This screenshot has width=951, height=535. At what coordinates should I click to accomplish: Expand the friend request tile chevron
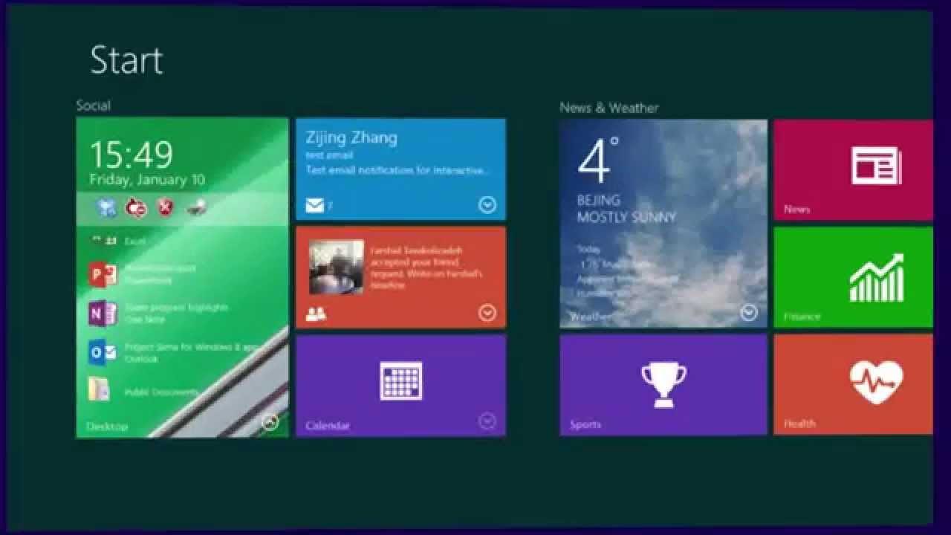tap(488, 311)
